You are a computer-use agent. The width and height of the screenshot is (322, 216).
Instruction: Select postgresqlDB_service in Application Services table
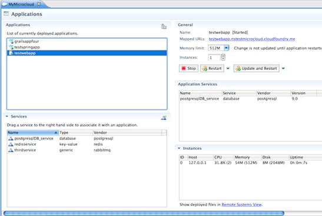point(199,99)
